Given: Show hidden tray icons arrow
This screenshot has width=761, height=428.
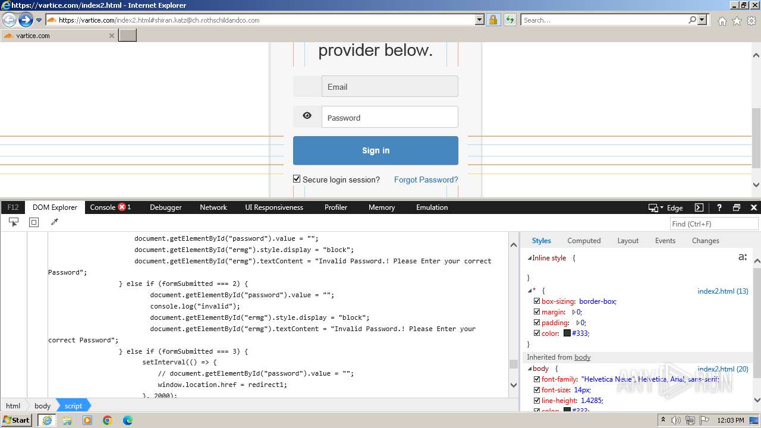Looking at the screenshot, I should (663, 420).
